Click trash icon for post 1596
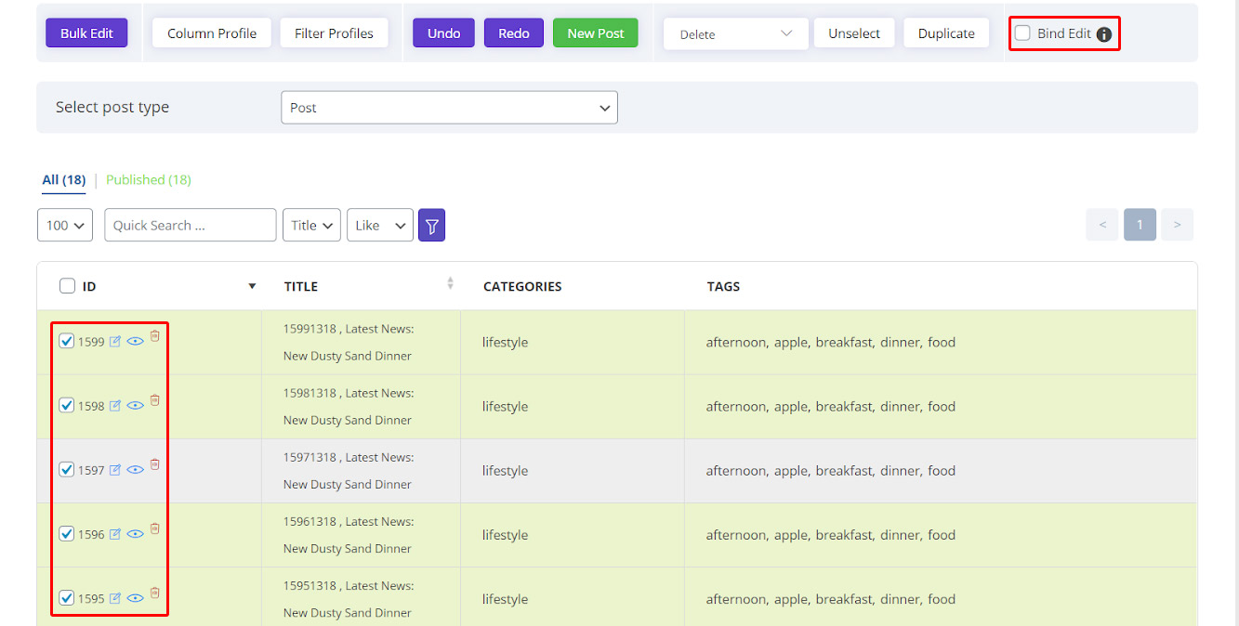 155,528
